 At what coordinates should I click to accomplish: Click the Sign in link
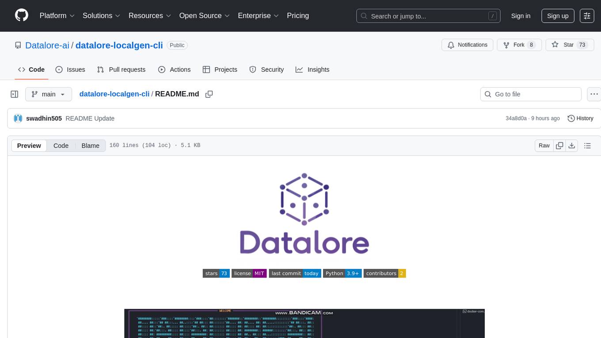point(521,16)
